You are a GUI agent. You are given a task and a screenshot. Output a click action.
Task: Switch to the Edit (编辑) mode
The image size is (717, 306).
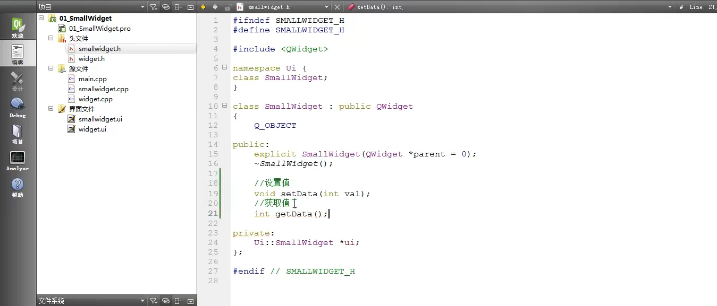[x=18, y=54]
